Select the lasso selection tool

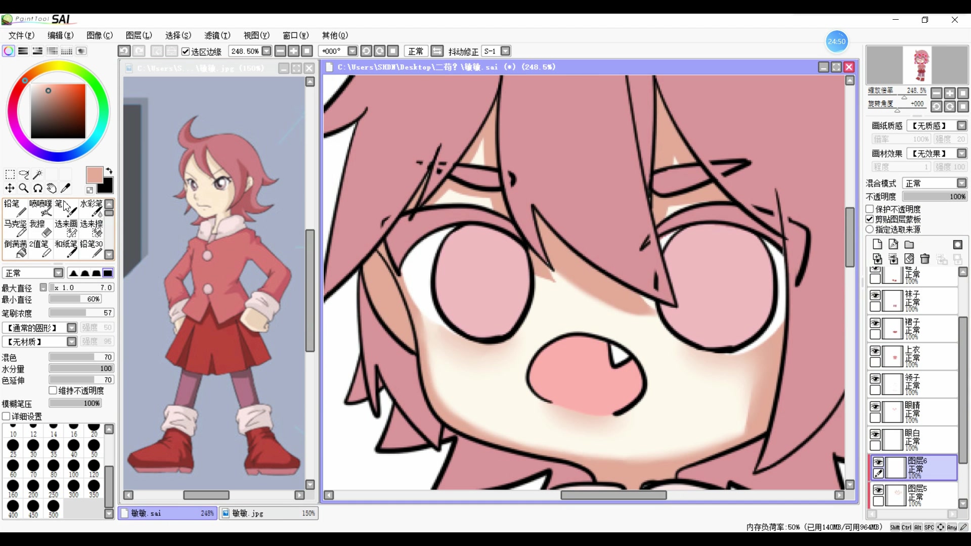click(x=24, y=174)
